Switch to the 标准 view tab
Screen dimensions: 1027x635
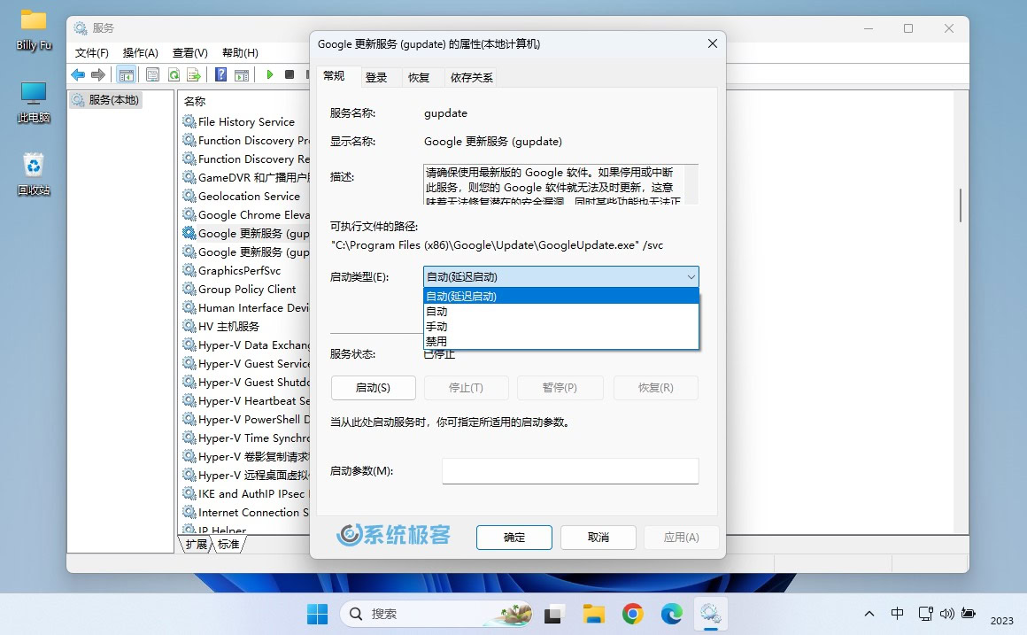228,544
